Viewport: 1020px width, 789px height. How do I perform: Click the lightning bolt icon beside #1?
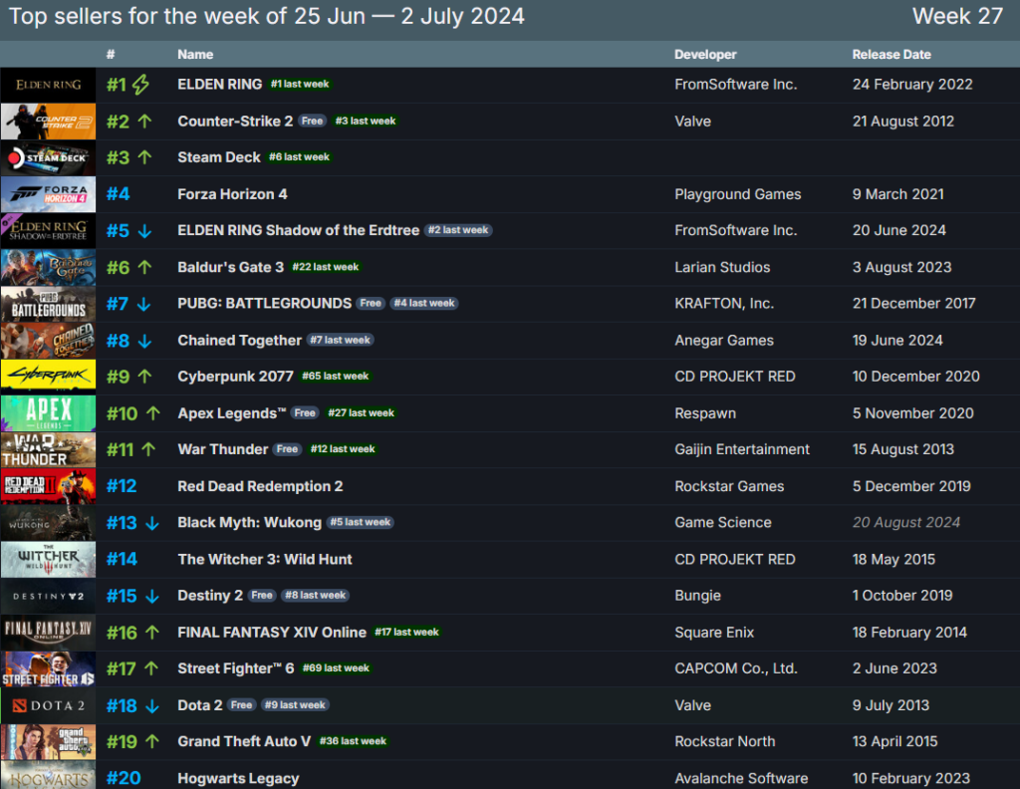[140, 85]
